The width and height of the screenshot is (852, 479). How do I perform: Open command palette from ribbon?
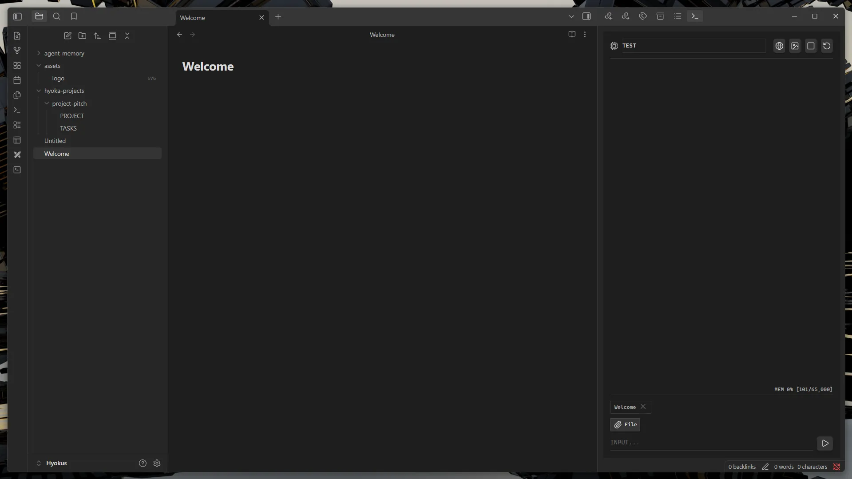17,110
